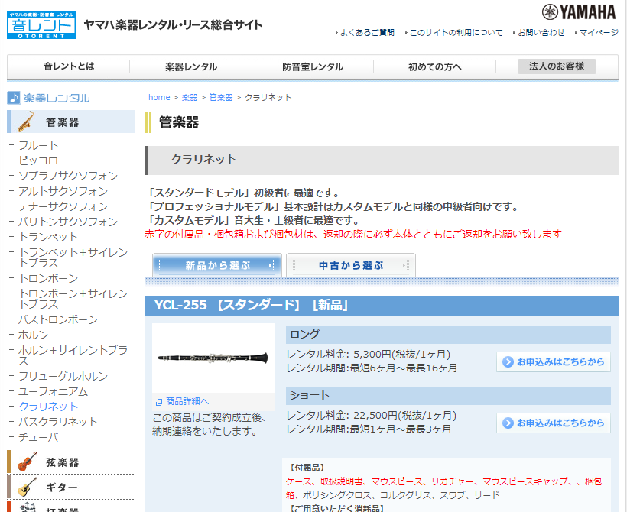Expand the 管楽器 category header
Viewport: 627px width, 512px height.
point(71,122)
